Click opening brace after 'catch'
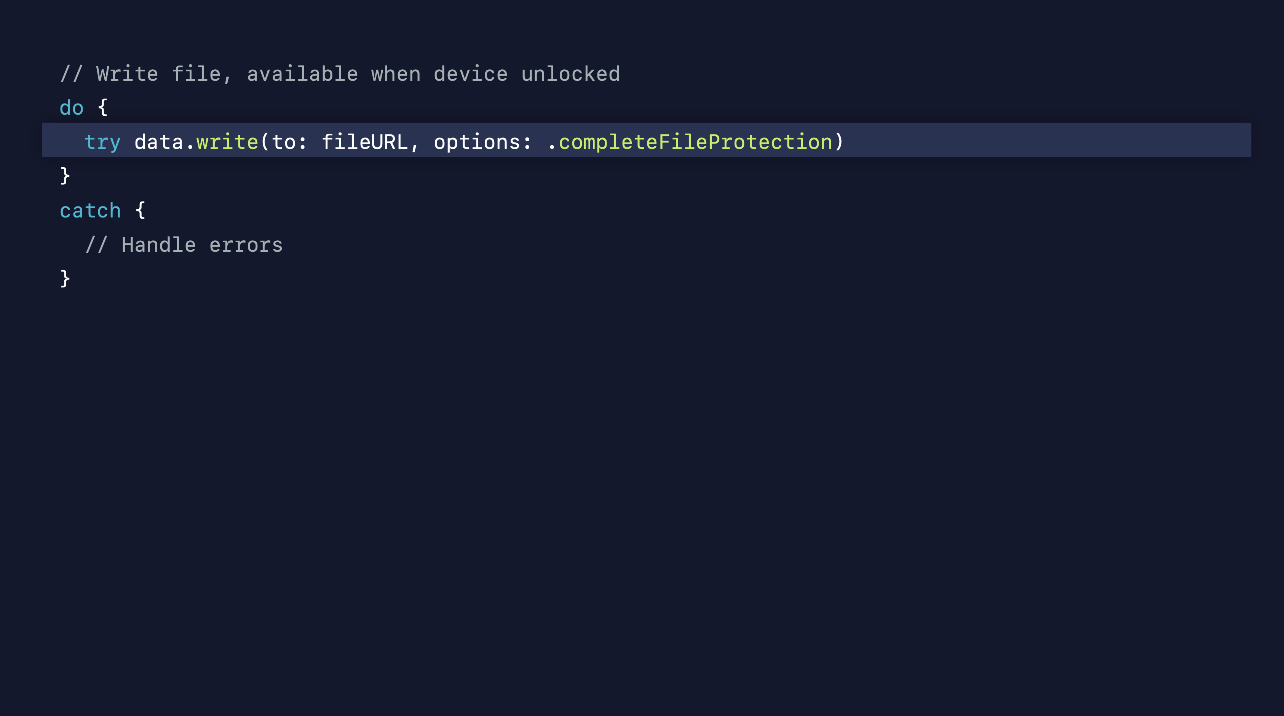 pos(140,210)
